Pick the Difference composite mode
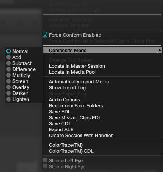 click(x=8, y=69)
